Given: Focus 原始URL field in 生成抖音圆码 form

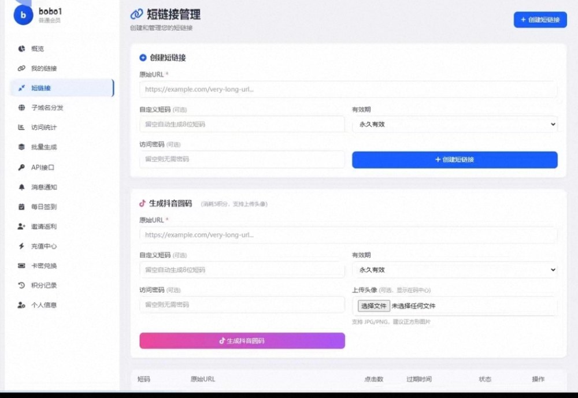Looking at the screenshot, I should (x=349, y=235).
